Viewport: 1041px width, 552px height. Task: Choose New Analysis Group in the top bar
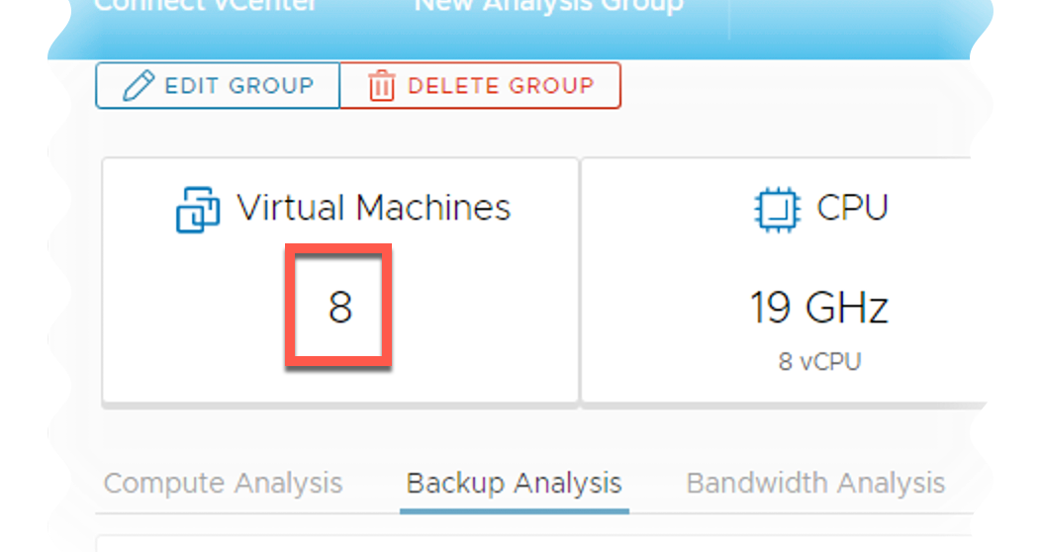[548, 6]
